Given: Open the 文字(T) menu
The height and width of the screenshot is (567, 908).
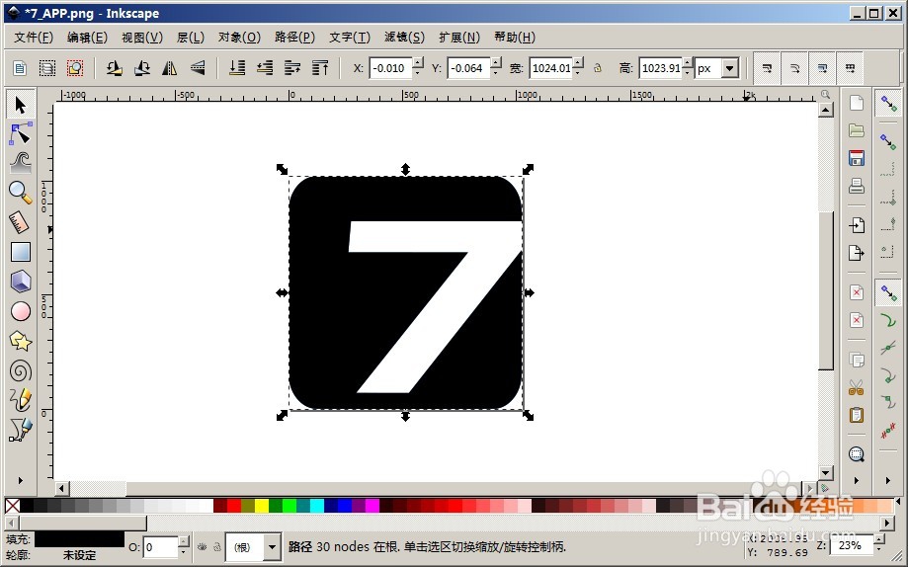Looking at the screenshot, I should (x=350, y=38).
